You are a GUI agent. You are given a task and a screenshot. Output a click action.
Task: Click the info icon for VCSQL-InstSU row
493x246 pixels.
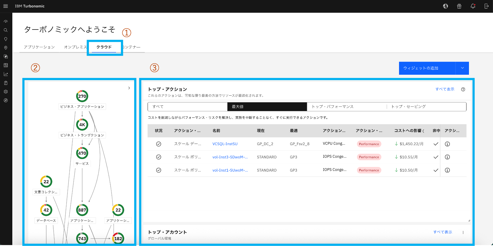[447, 144]
